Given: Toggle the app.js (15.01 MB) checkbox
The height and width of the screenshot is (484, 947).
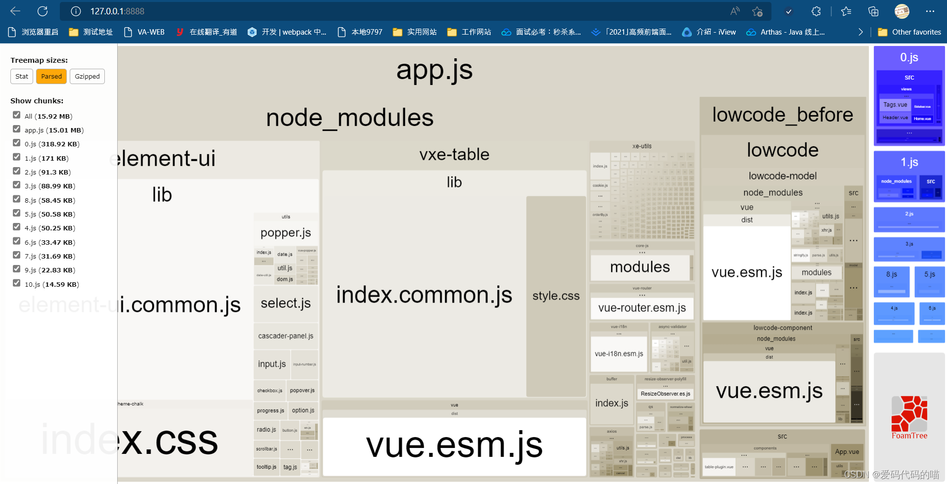Looking at the screenshot, I should [17, 129].
